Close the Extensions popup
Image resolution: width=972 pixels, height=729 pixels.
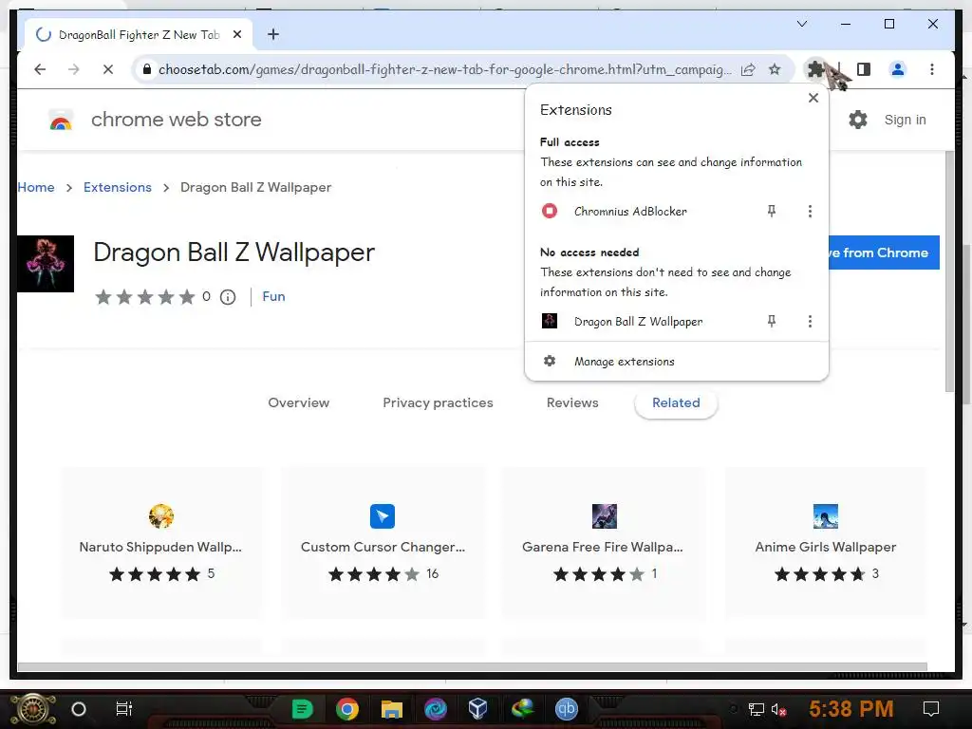(813, 98)
